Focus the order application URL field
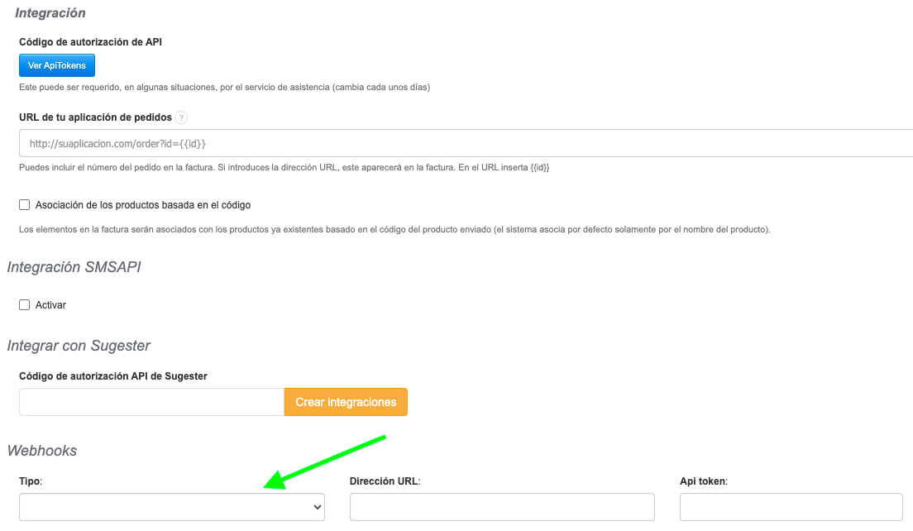Screen dimensions: 913x531 pyautogui.click(x=463, y=143)
